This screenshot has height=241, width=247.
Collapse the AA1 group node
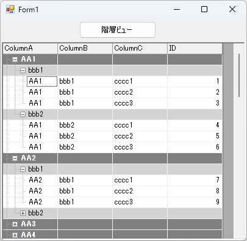coord(15,59)
